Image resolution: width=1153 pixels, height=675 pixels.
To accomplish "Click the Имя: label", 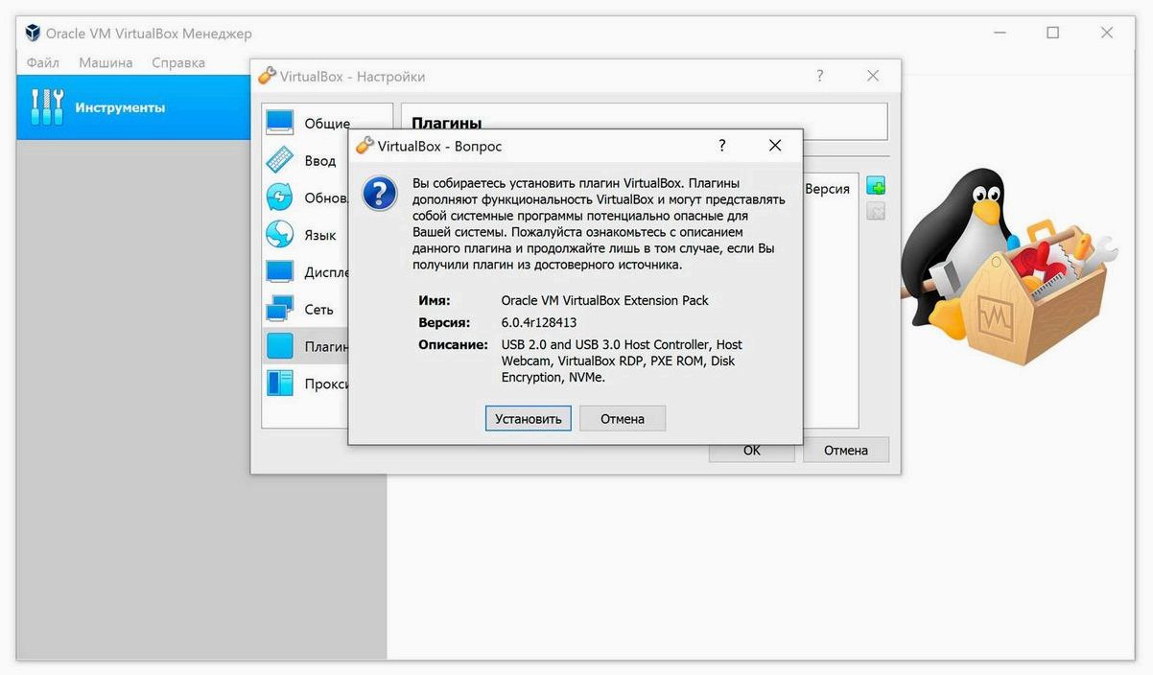I will click(435, 300).
